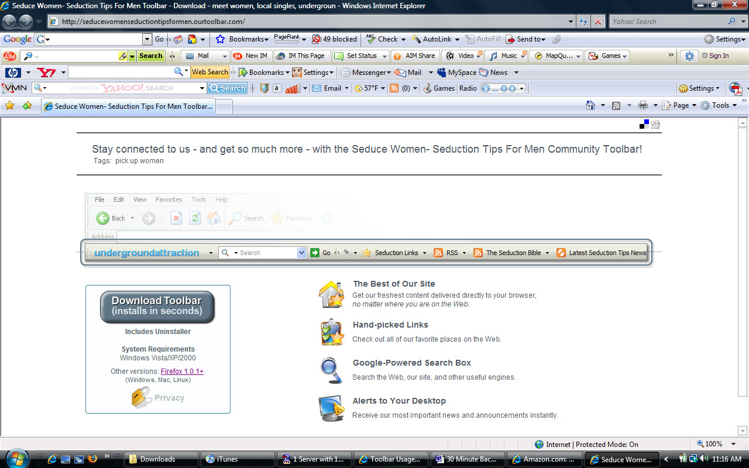Viewport: 749px width, 468px height.
Task: Click the Yahoo Web Search button
Action: coord(209,72)
